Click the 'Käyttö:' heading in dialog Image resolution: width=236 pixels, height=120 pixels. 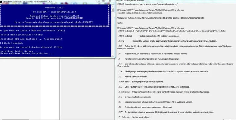tap(121, 22)
